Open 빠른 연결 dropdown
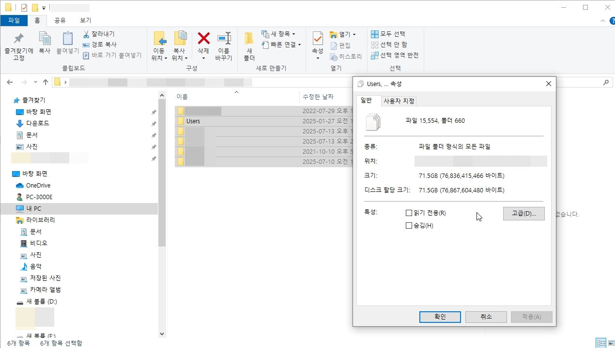Viewport: 615px width, 348px height. (281, 44)
